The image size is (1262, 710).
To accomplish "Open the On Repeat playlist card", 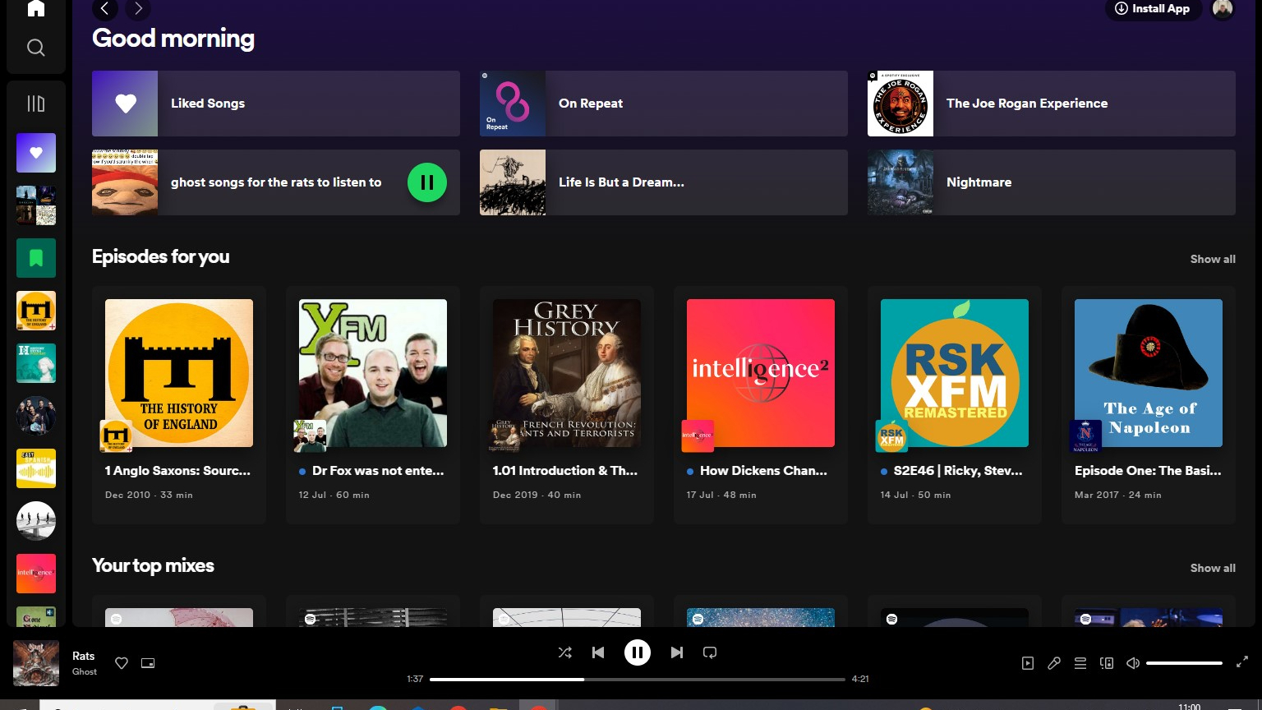I will tap(664, 104).
